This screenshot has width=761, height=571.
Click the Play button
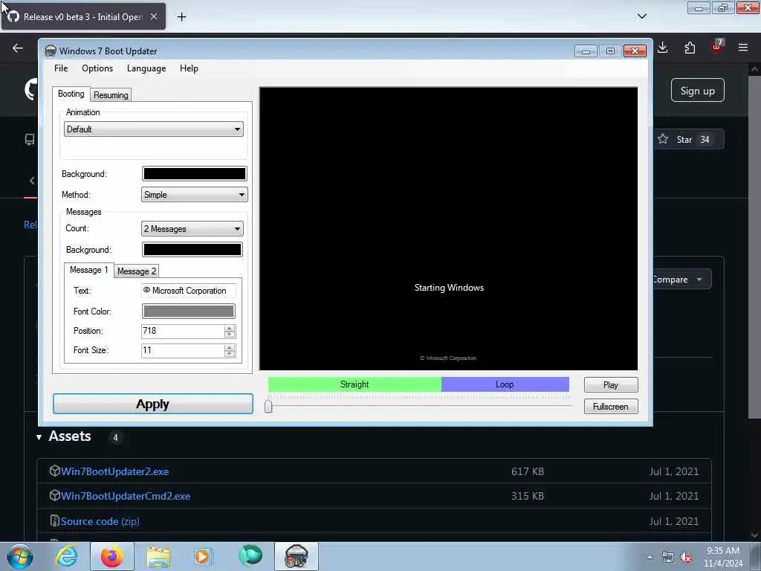(x=611, y=385)
